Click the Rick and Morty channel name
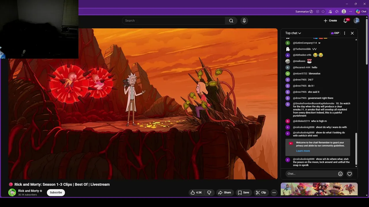This screenshot has height=207, width=369. coord(29,191)
